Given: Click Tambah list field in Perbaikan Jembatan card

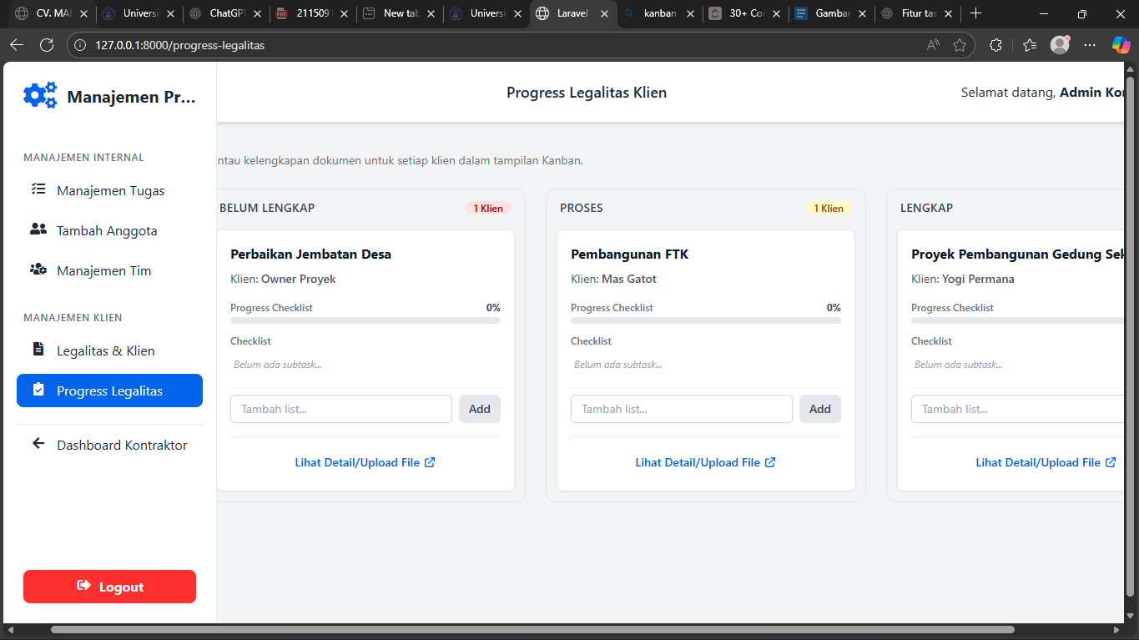Looking at the screenshot, I should (x=340, y=409).
